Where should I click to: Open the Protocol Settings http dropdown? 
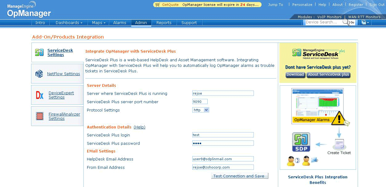[x=201, y=110]
